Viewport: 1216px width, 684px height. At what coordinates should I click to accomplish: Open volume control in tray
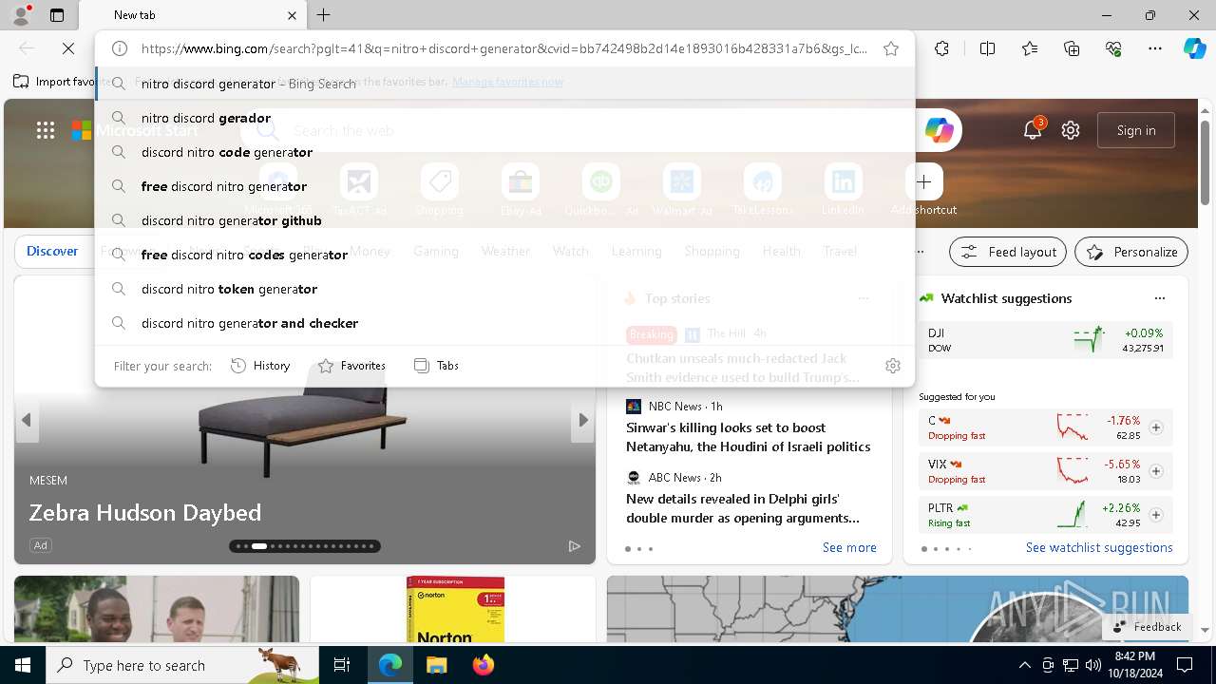(x=1093, y=665)
